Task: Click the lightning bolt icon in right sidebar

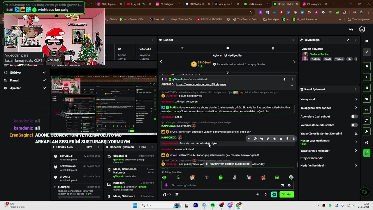Action: click(367, 77)
